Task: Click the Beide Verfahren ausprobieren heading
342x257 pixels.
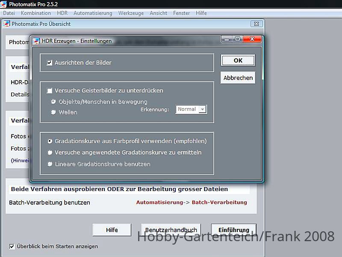Action: (119, 189)
